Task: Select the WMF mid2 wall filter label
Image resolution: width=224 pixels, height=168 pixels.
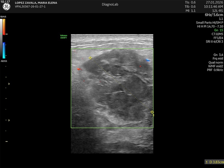Action: coord(215,66)
